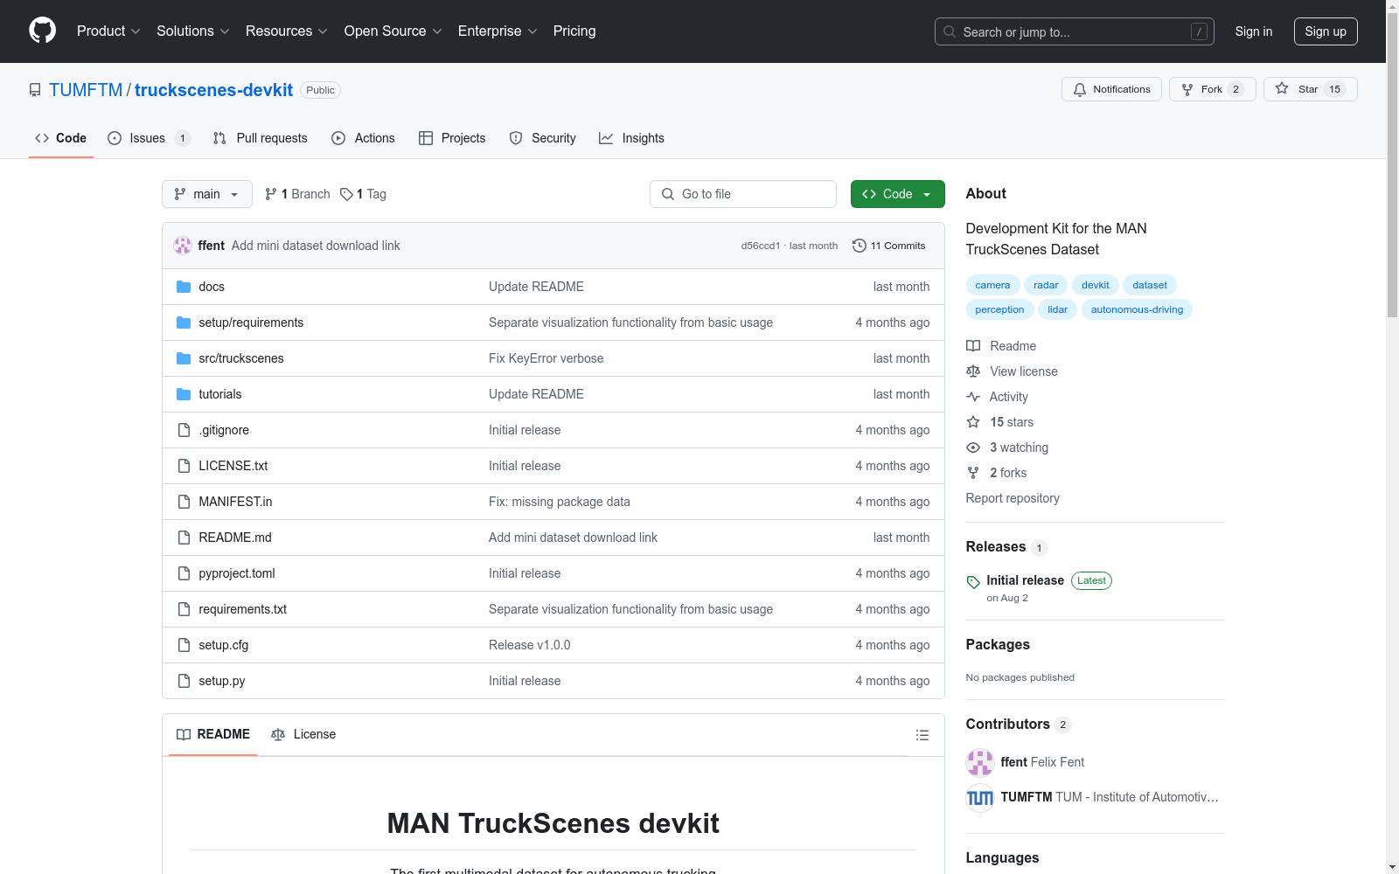Expand the Solutions menu
Screen dimensions: 1399x874
(192, 31)
